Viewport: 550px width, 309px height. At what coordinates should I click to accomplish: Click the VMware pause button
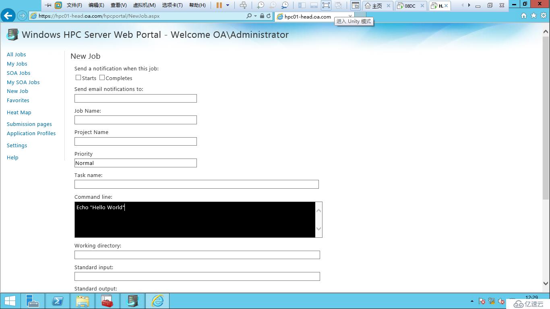click(x=219, y=5)
